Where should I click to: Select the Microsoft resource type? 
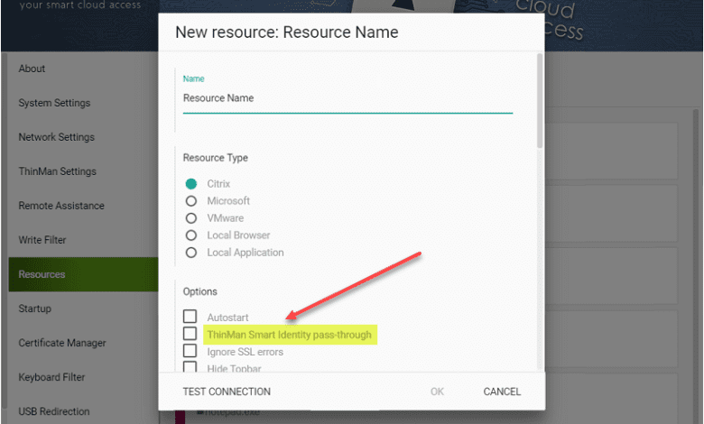pos(191,201)
